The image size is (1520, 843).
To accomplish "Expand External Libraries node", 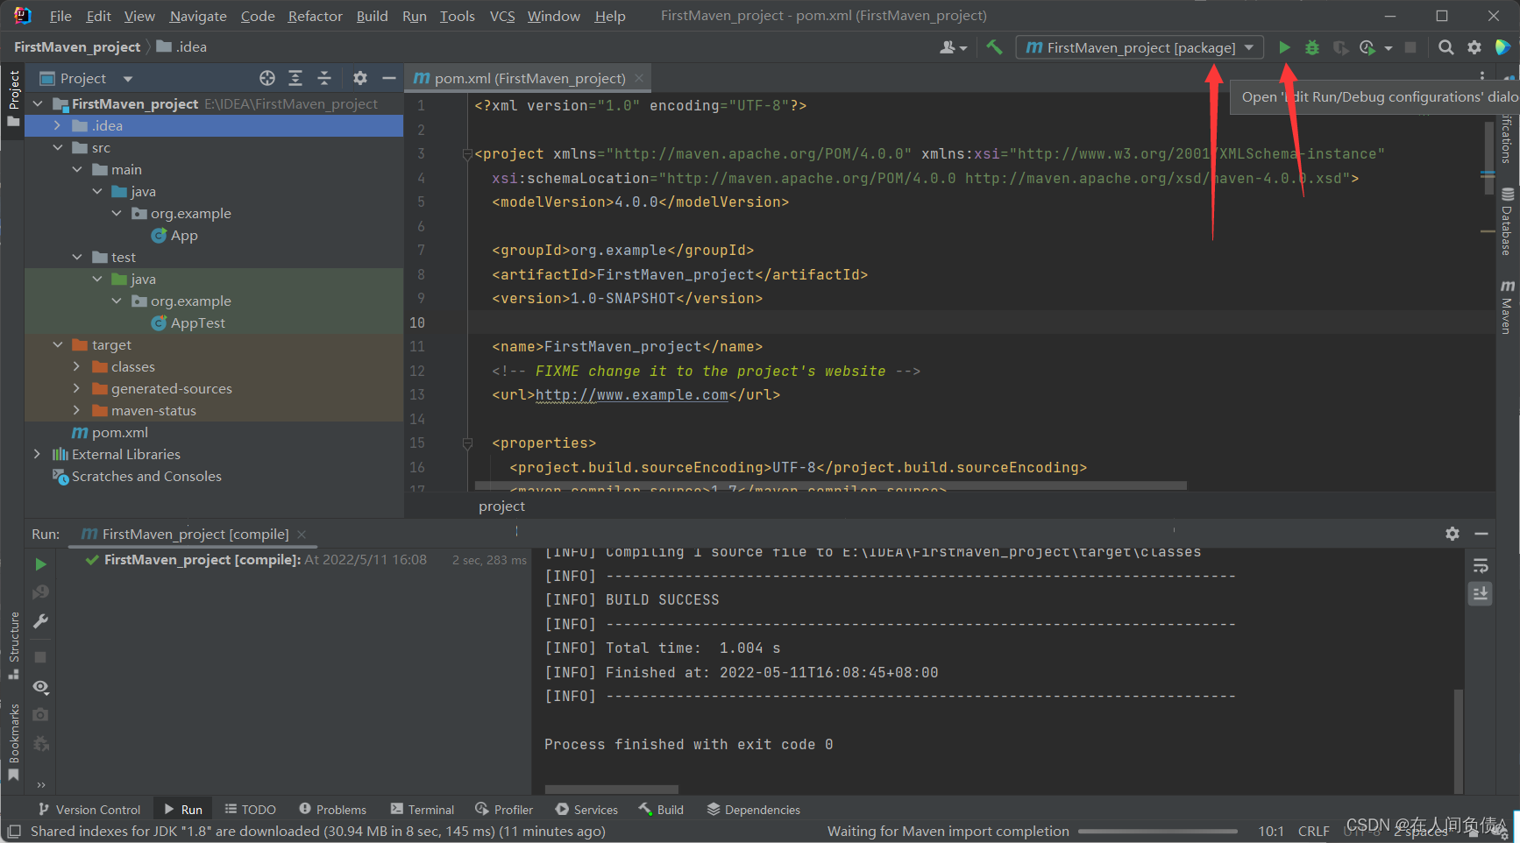I will click(38, 454).
